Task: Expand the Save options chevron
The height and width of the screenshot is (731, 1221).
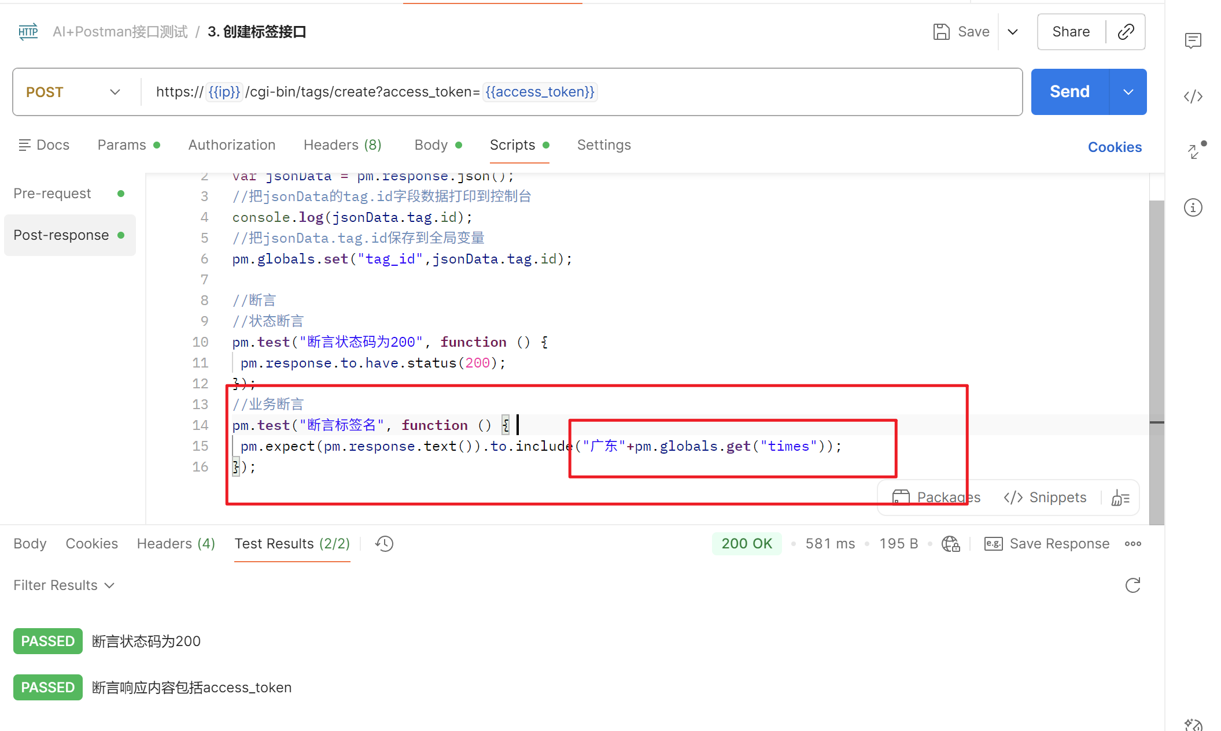Action: (1012, 32)
